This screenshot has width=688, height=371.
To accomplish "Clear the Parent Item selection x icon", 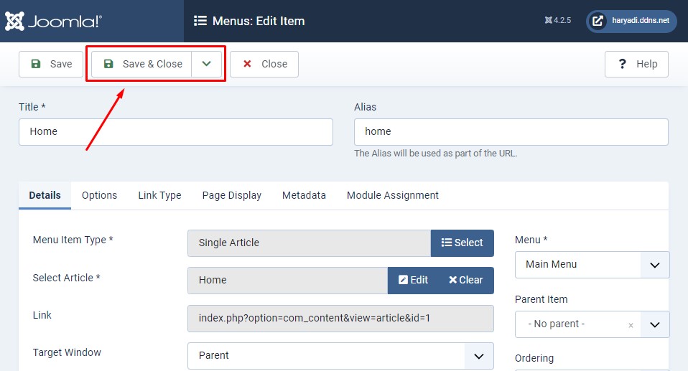I will pyautogui.click(x=631, y=325).
